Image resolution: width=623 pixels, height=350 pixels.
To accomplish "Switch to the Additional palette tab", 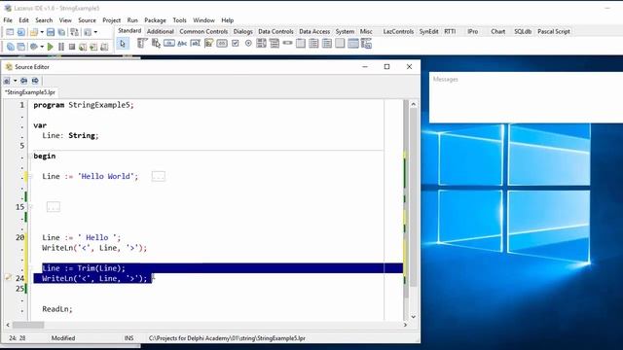I will click(160, 31).
